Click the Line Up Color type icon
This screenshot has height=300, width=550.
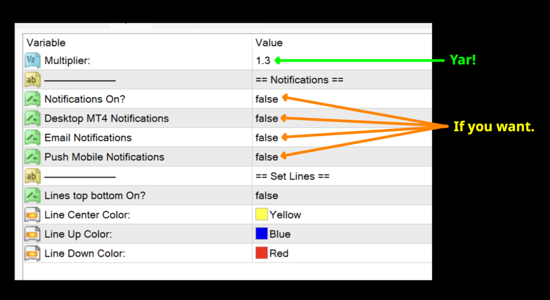click(x=33, y=235)
